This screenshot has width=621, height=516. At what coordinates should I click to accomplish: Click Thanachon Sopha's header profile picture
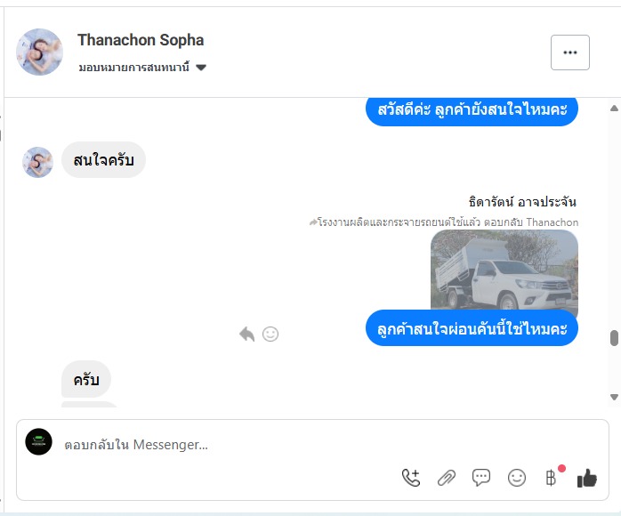[39, 52]
